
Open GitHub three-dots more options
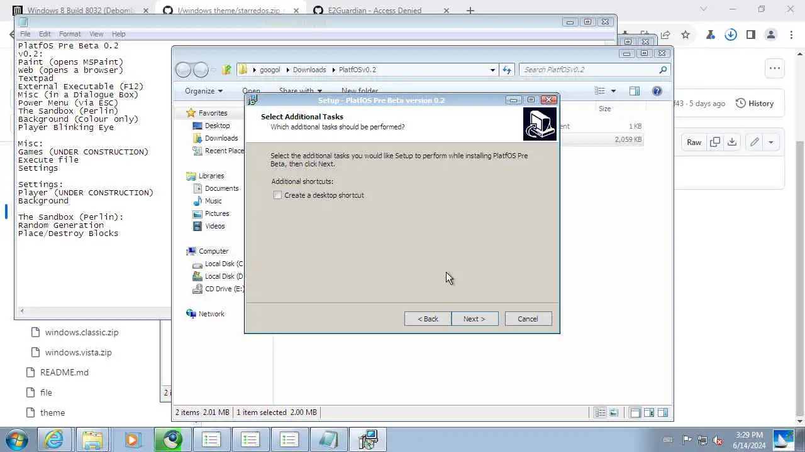coord(775,68)
